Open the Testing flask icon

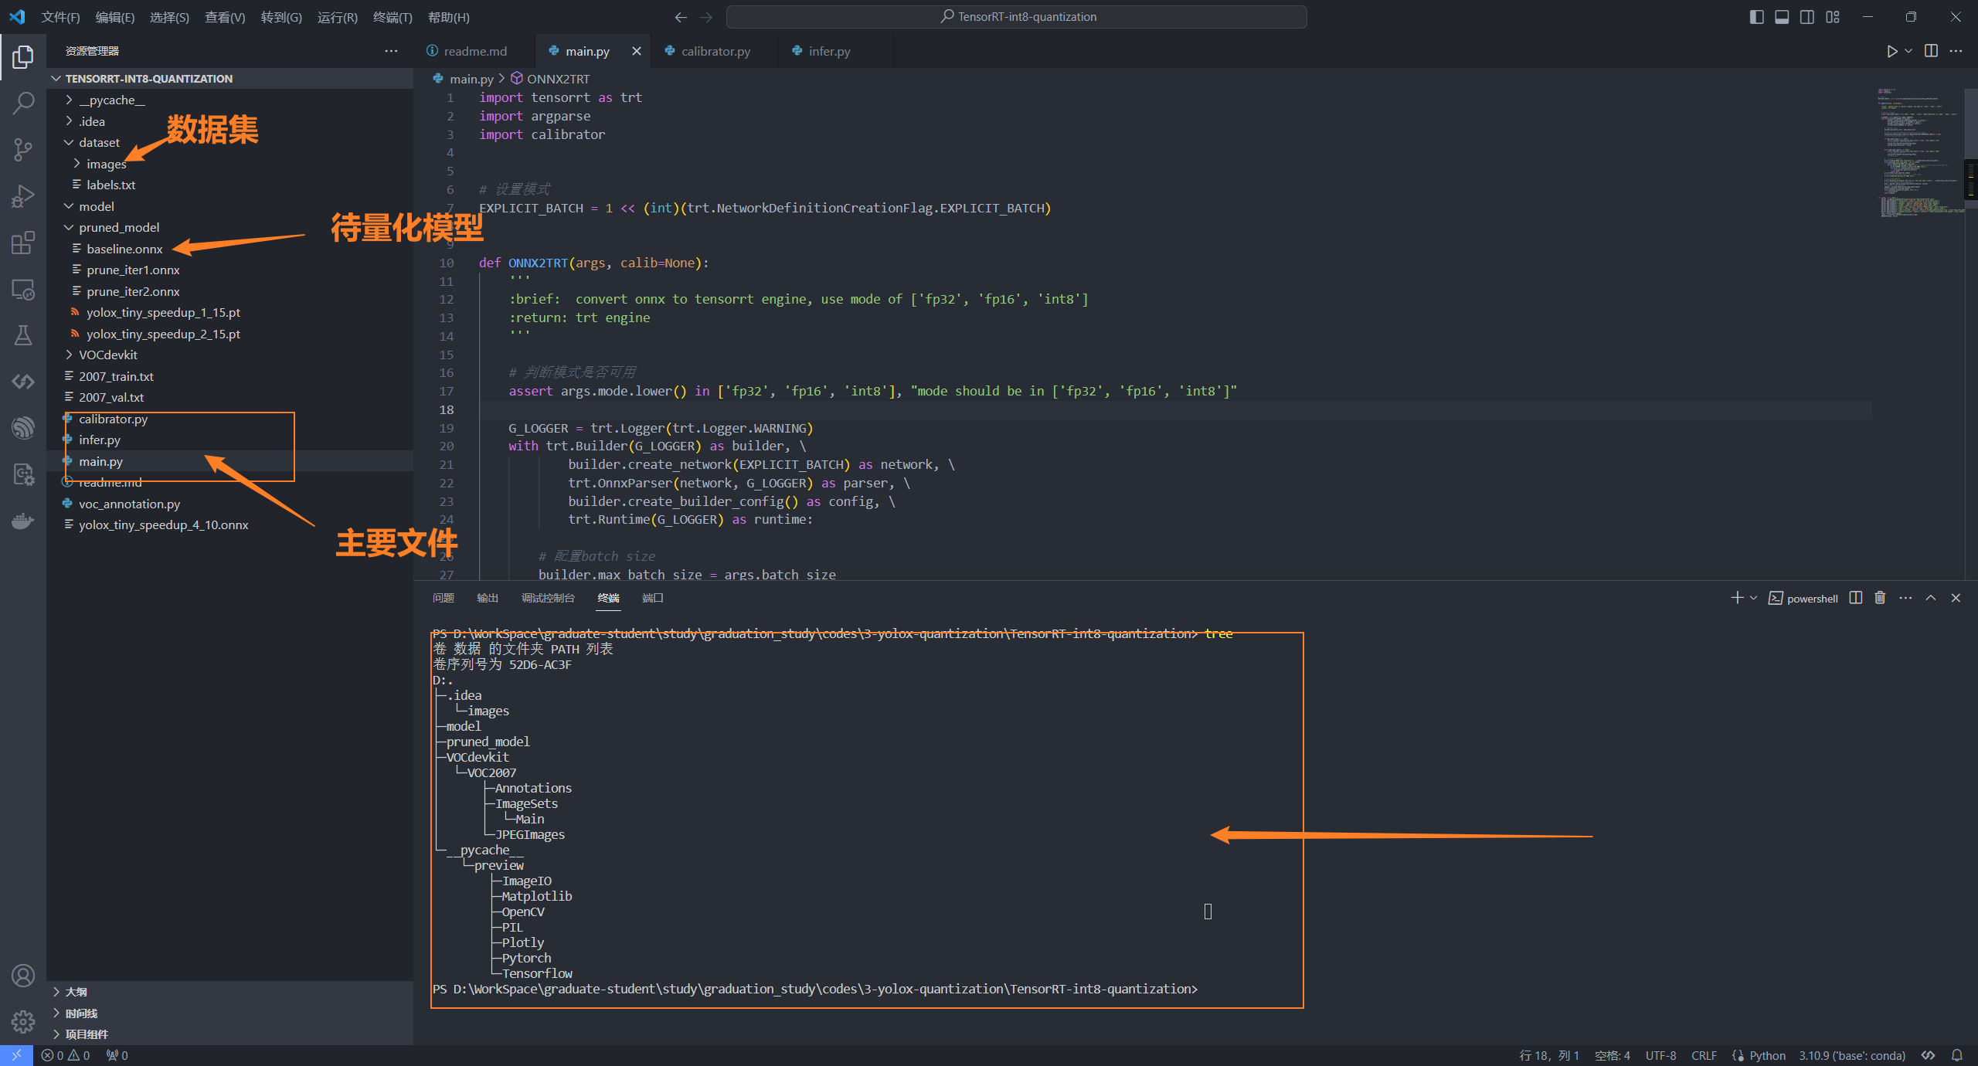tap(23, 335)
